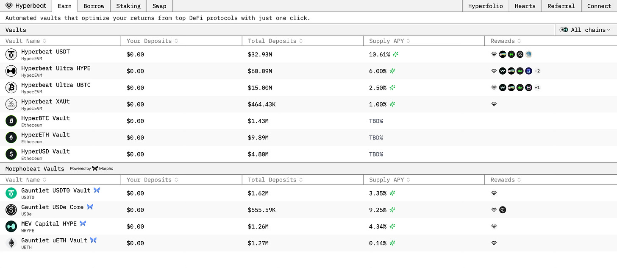Click the Gauntlet uETH Vault ethereum icon

(11, 243)
